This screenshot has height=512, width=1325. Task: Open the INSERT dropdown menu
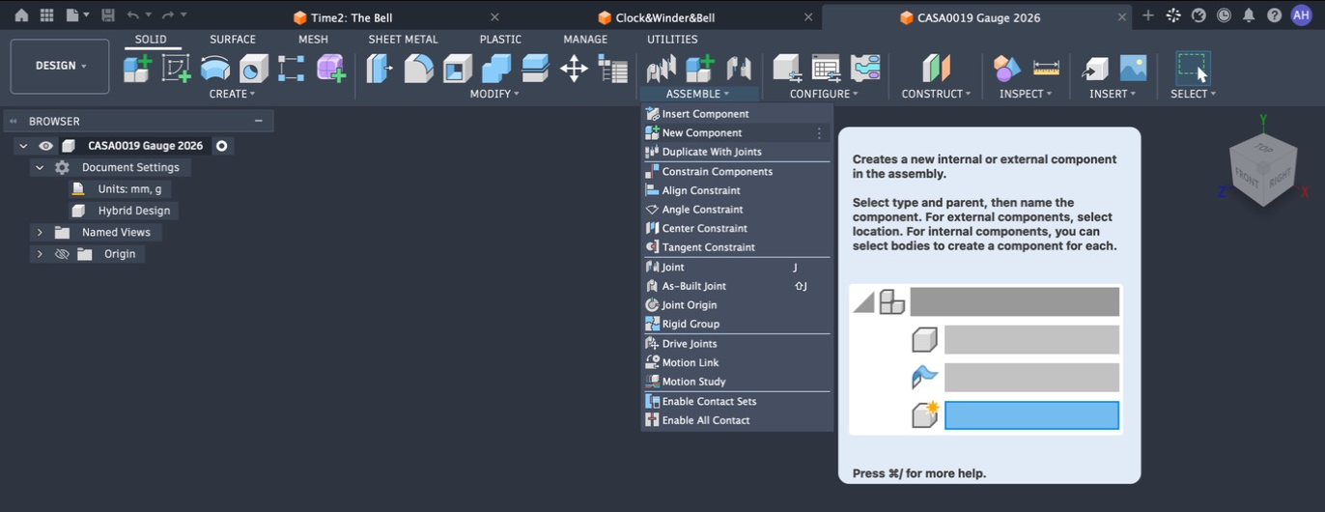click(x=1113, y=94)
